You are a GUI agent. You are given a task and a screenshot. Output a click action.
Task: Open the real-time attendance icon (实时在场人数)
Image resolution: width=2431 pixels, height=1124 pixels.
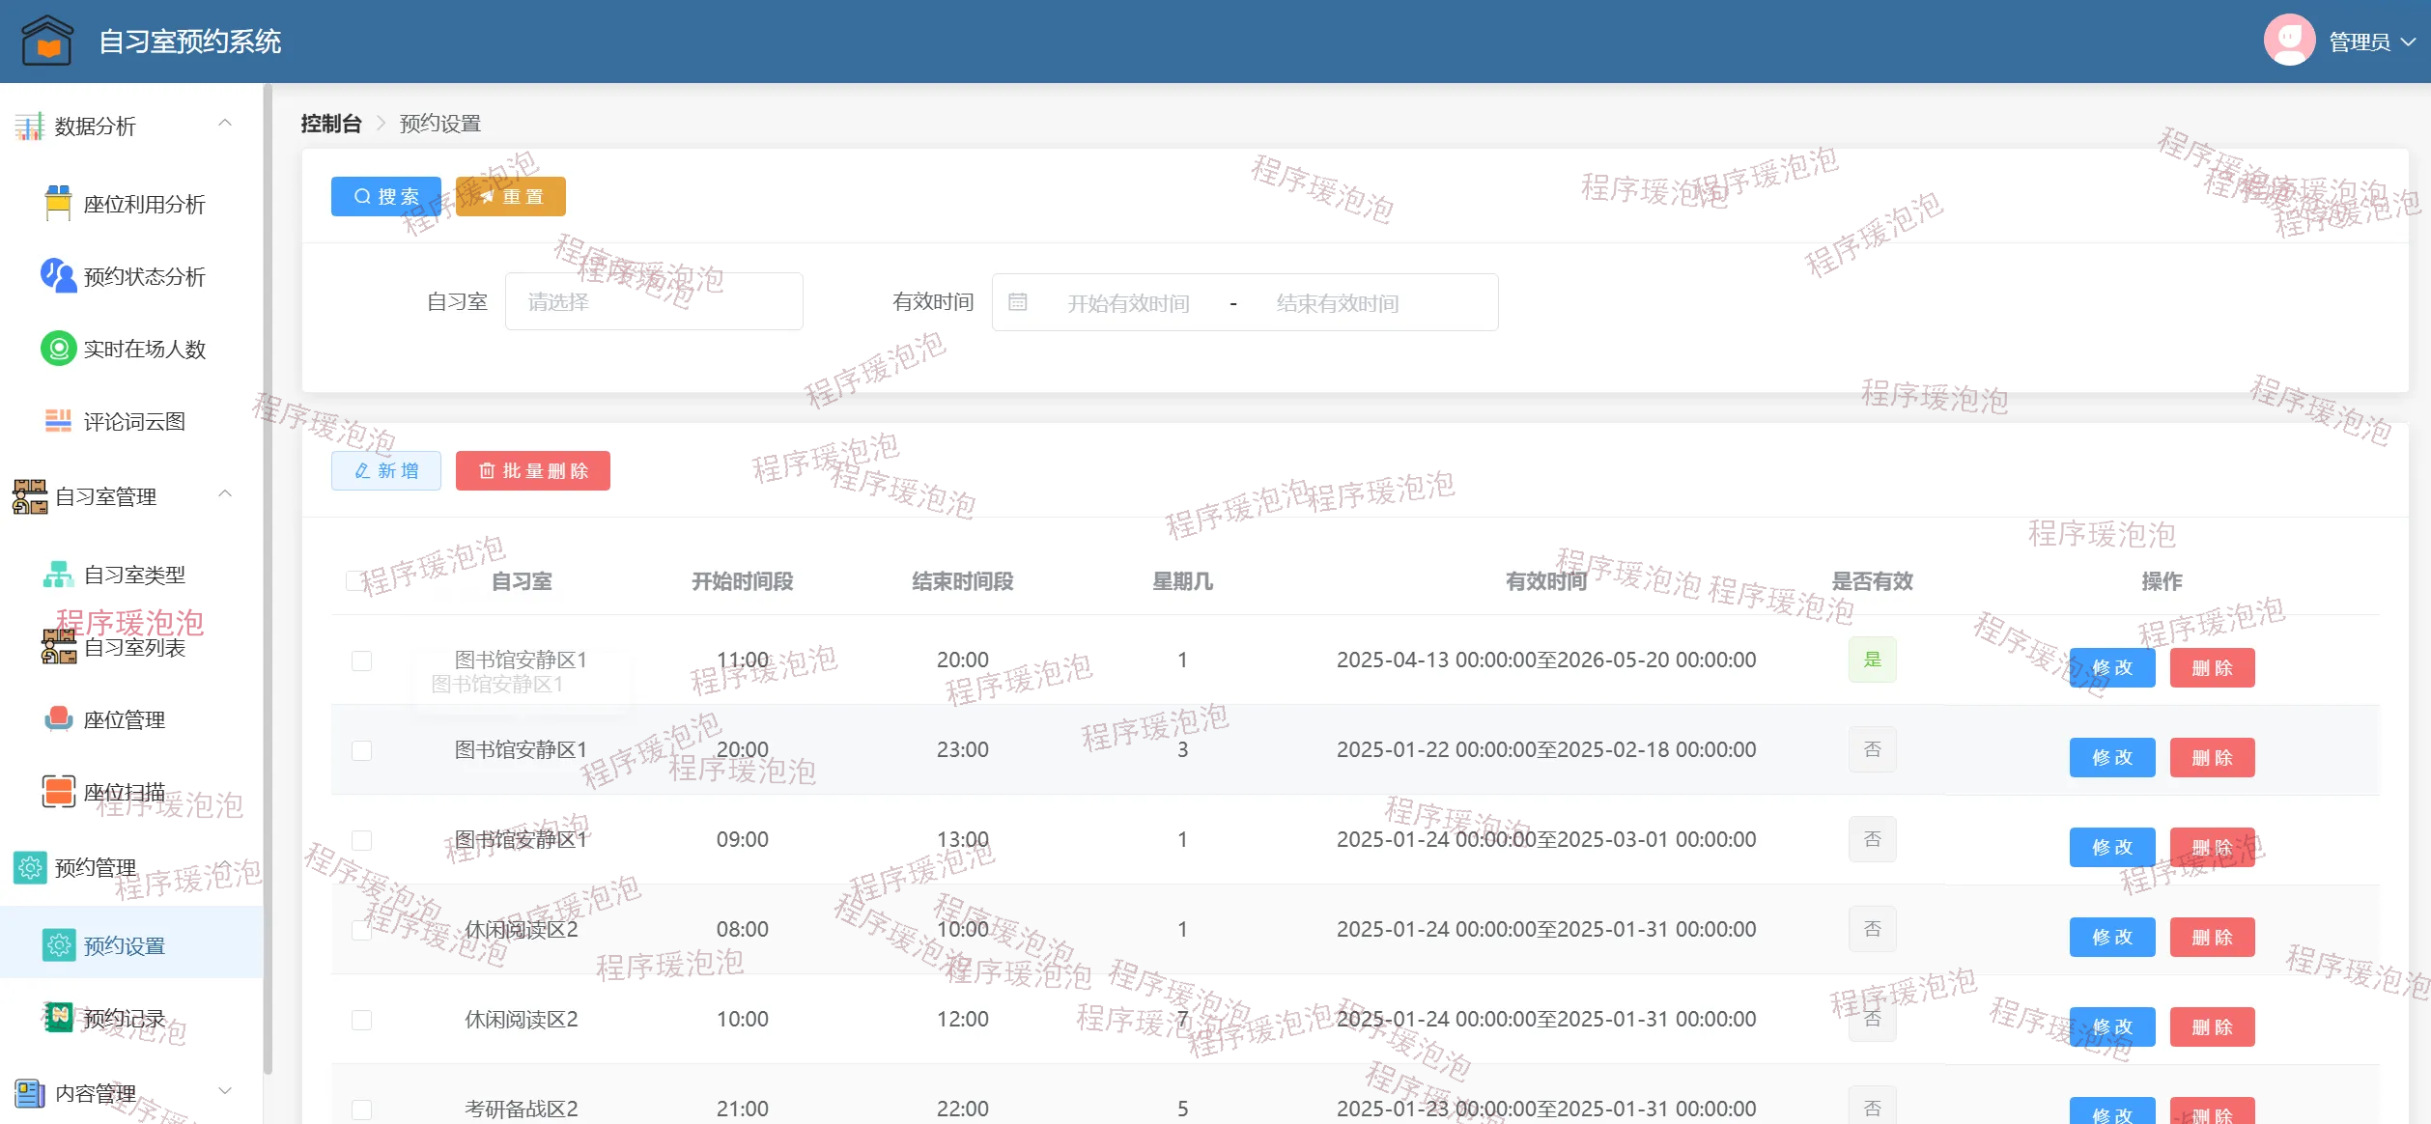coord(58,349)
